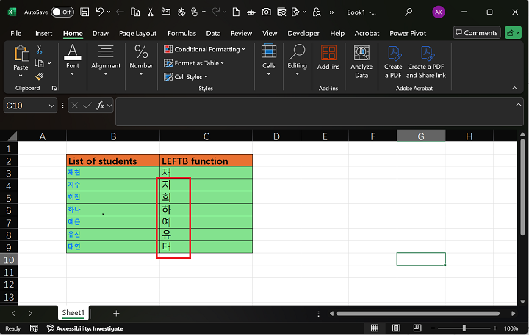Click Create a PDF and Share link
This screenshot has width=529, height=335.
pyautogui.click(x=426, y=62)
